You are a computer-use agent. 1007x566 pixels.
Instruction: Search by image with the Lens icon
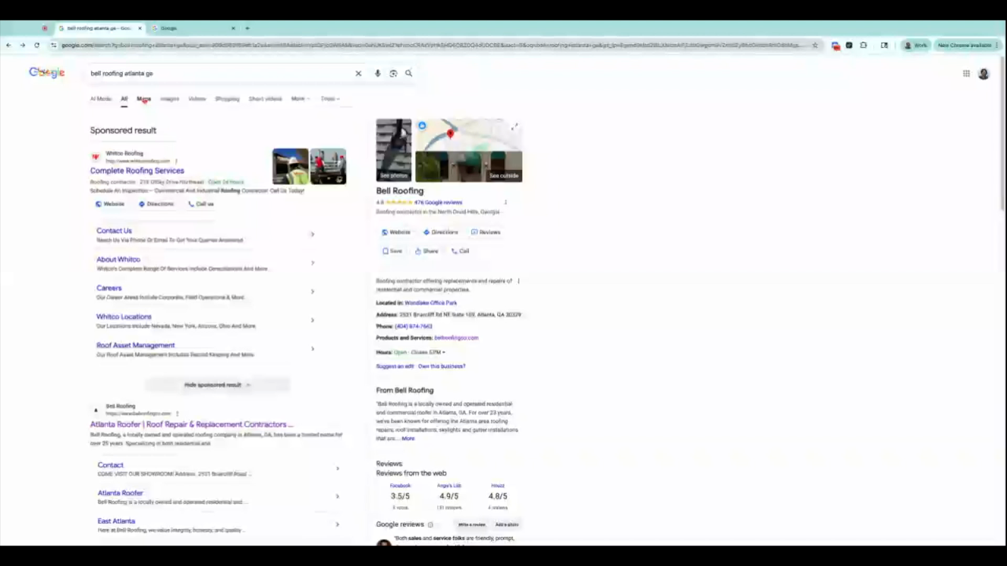point(393,74)
